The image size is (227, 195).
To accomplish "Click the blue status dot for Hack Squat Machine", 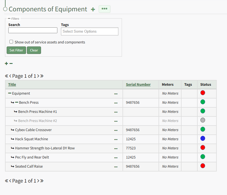I will click(203, 139).
